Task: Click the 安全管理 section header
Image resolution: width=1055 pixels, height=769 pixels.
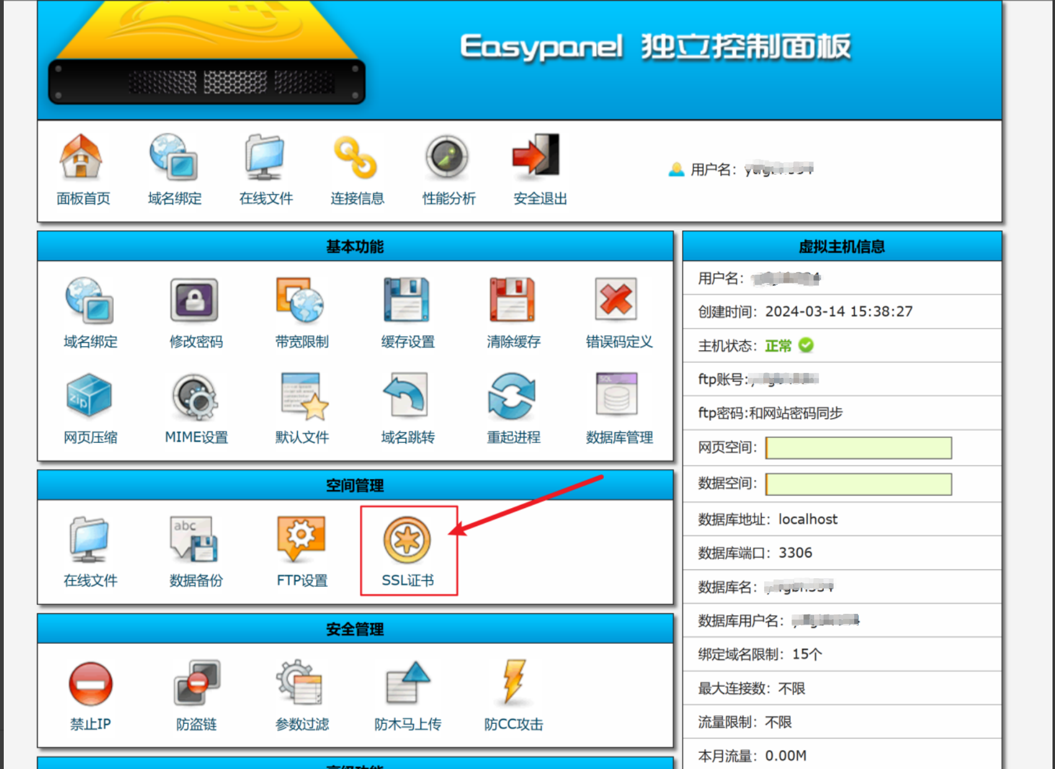Action: click(x=355, y=629)
